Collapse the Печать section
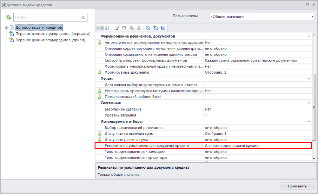Image resolution: width=318 pixels, height=194 pixels. click(309, 79)
